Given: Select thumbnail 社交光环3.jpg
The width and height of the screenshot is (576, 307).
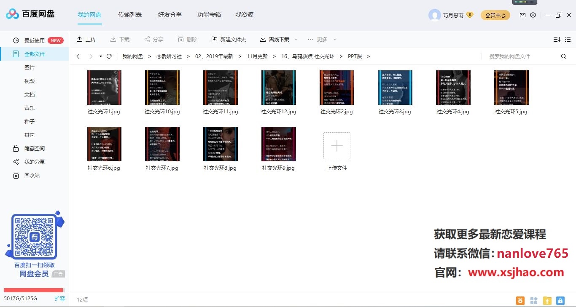Looking at the screenshot, I should coord(395,88).
